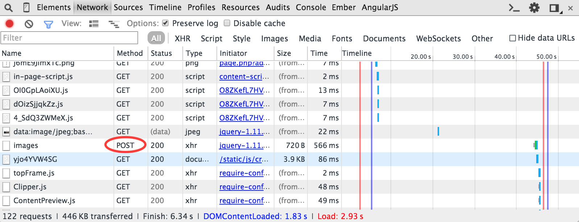Click the magnifying glass inspect icon

pos(8,8)
